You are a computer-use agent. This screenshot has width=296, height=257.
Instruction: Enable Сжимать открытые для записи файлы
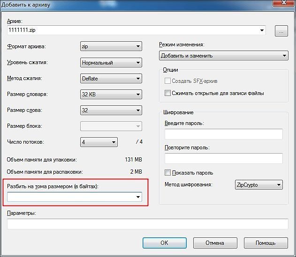coord(167,93)
